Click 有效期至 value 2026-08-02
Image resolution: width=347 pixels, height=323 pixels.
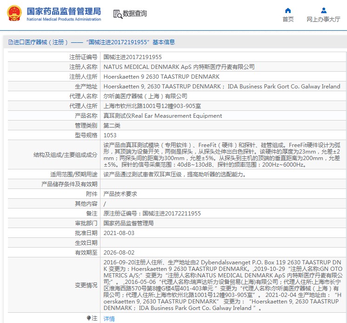tap(119, 252)
